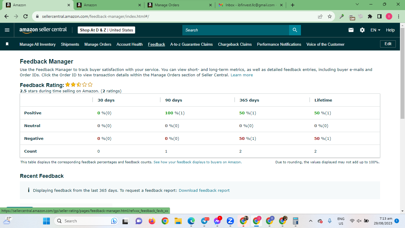Click the piggy bank extension icon
The image size is (405, 228).
[361, 17]
